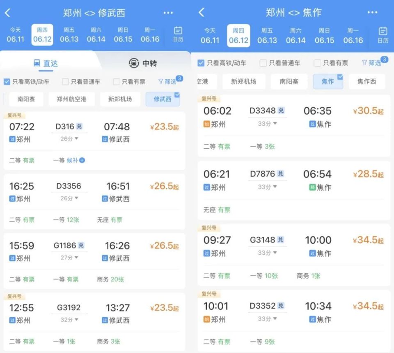Tap 商务 20张 on G1186

(110, 279)
